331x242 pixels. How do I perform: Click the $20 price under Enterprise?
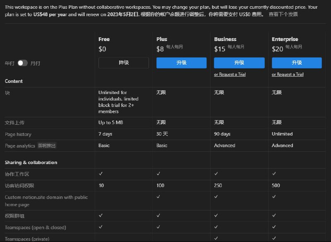point(277,49)
